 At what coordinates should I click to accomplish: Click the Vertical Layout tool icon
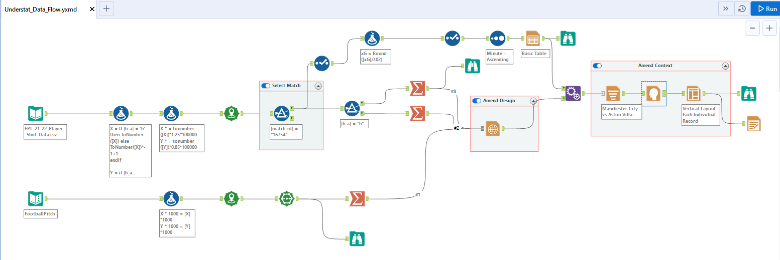(x=694, y=93)
